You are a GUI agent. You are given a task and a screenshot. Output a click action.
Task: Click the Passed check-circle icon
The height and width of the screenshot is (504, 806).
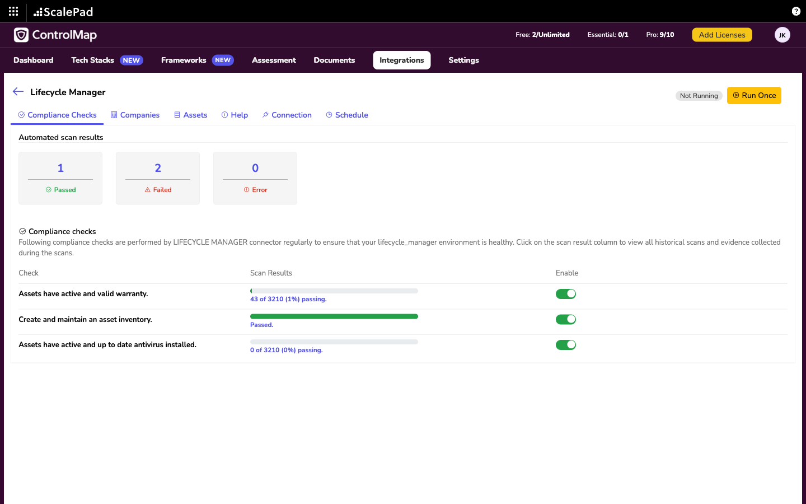(49, 190)
